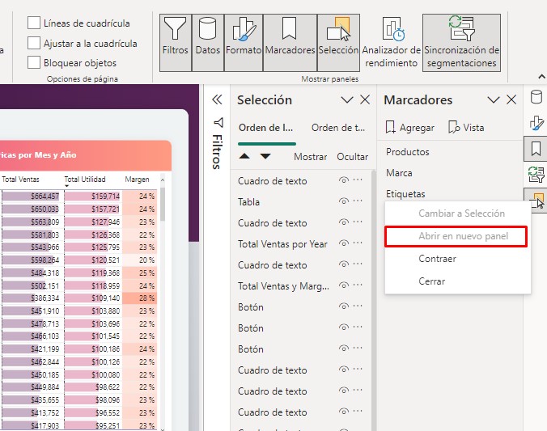Open more options for Total Ventas por Year

click(358, 243)
